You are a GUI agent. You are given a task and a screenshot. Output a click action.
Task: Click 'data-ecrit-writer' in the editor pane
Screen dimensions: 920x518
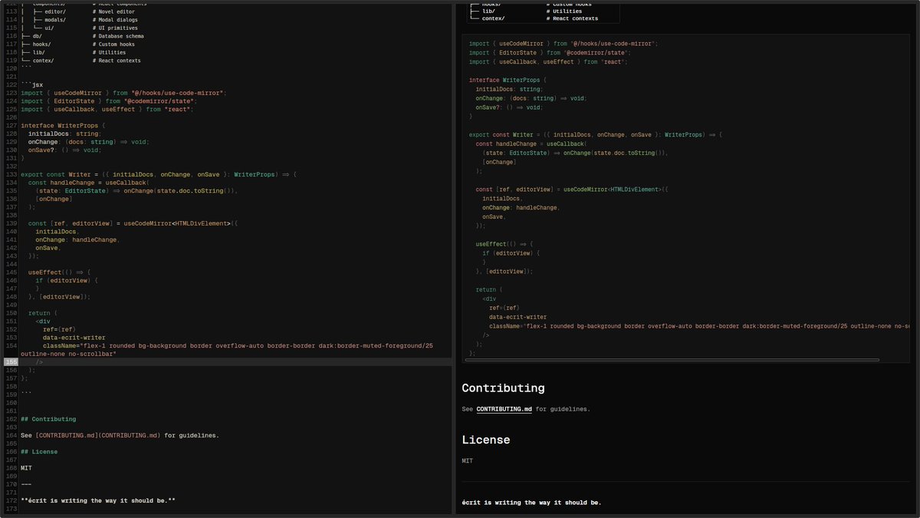coord(74,338)
